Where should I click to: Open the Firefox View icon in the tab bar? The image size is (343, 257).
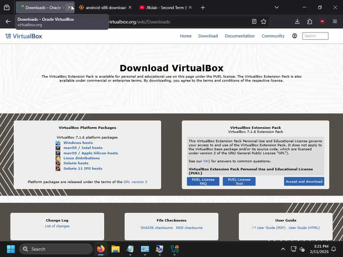tap(7, 8)
